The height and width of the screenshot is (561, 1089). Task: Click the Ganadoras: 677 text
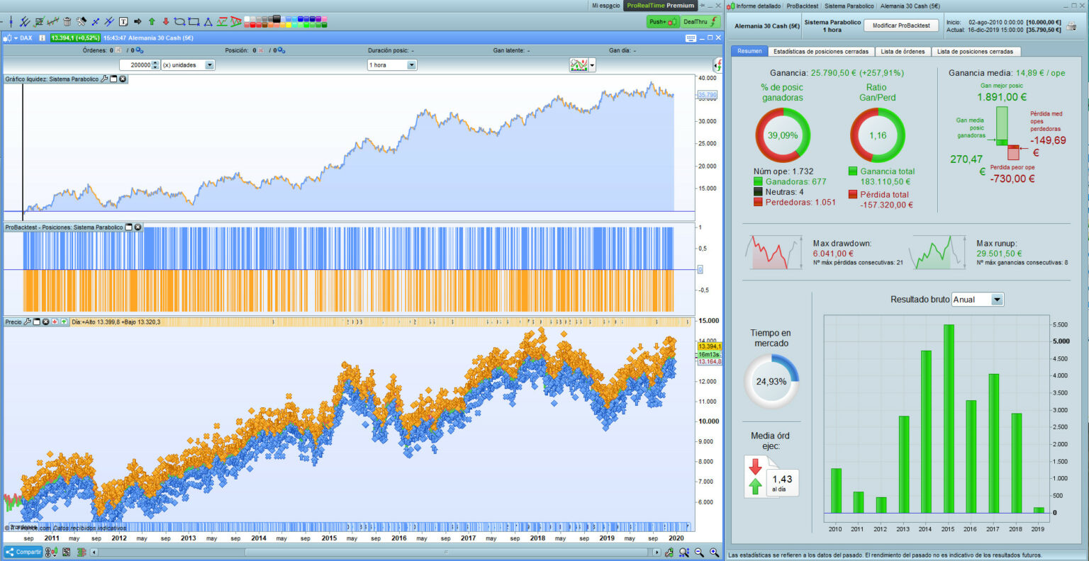click(795, 182)
